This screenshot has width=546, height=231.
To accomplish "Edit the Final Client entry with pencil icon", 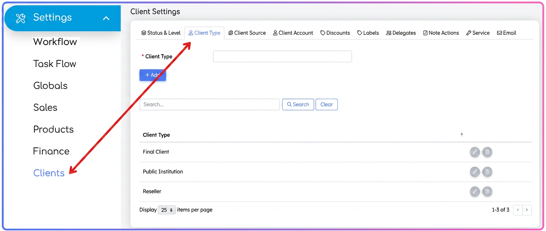I will (x=475, y=152).
